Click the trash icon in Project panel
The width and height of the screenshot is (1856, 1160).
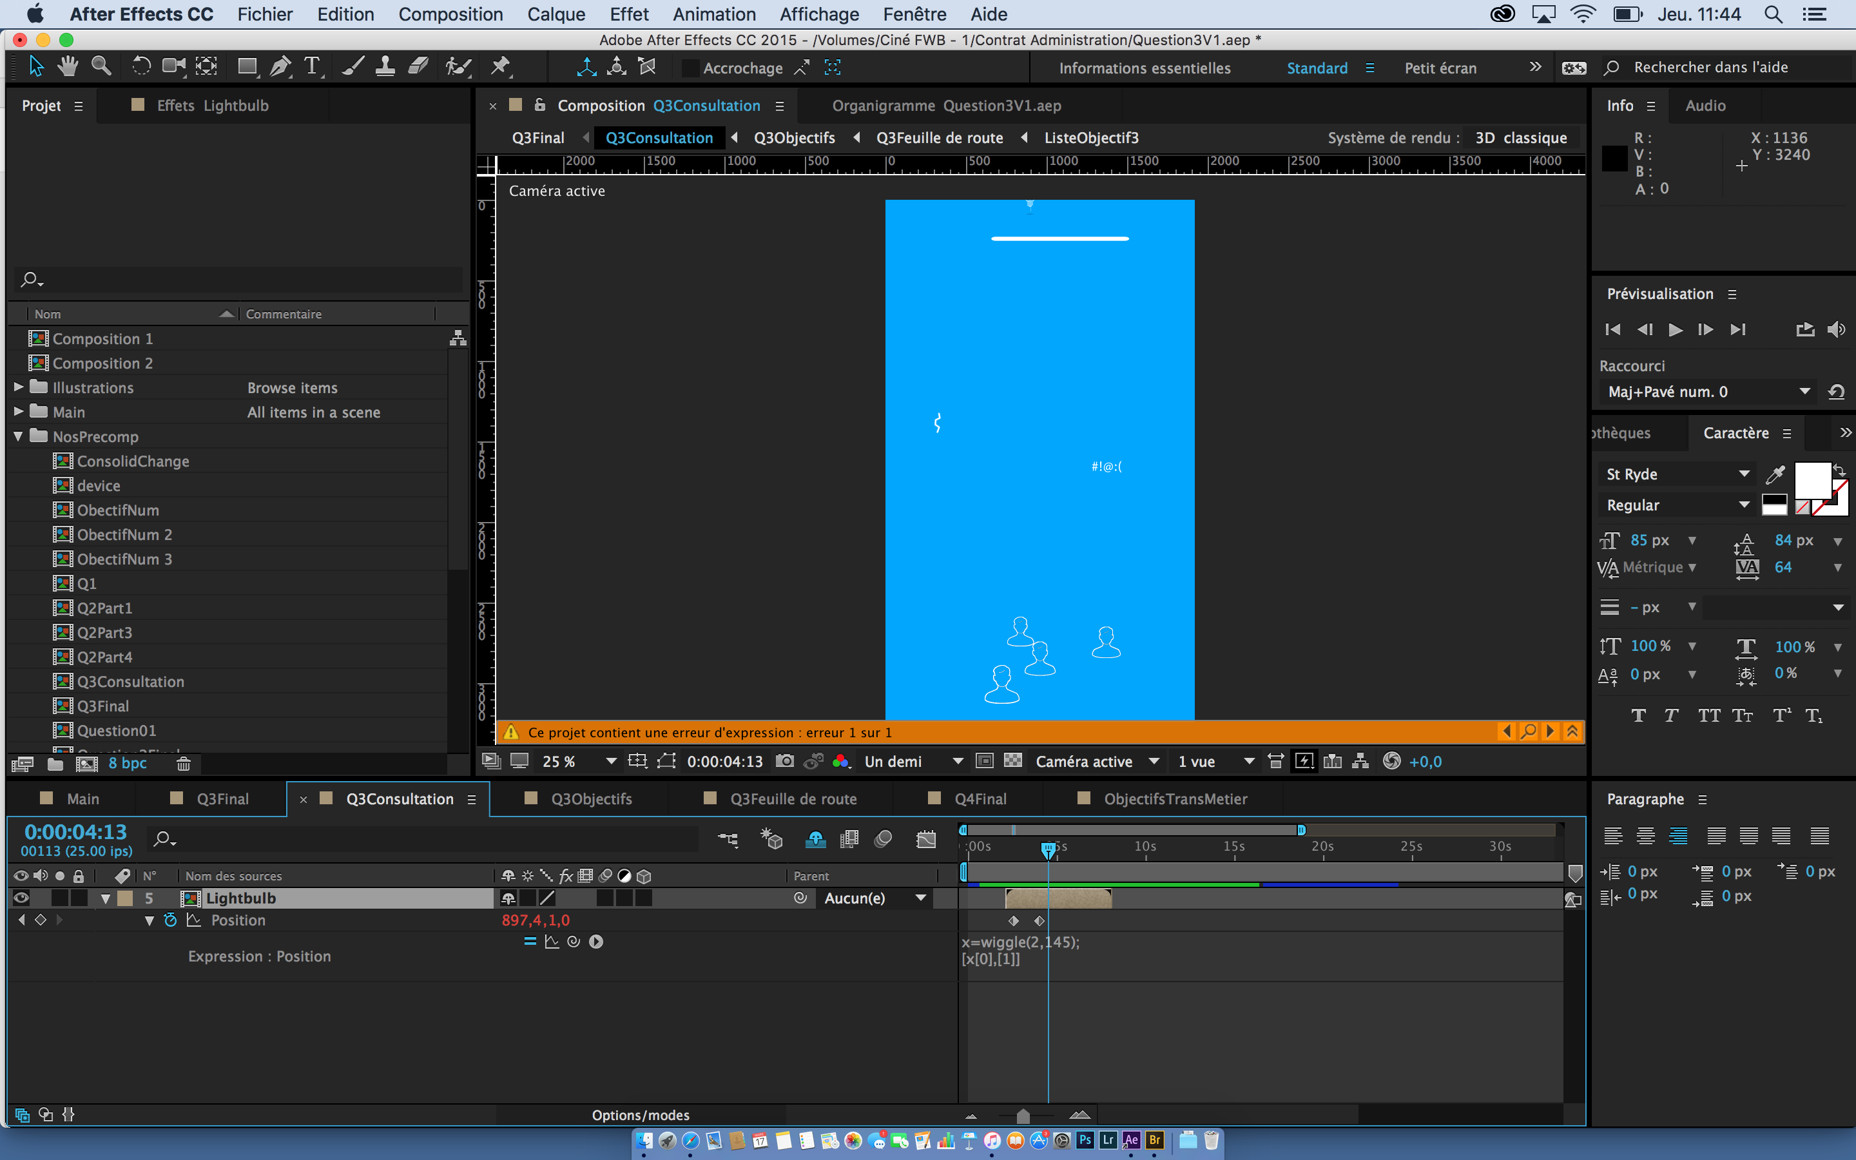[183, 764]
